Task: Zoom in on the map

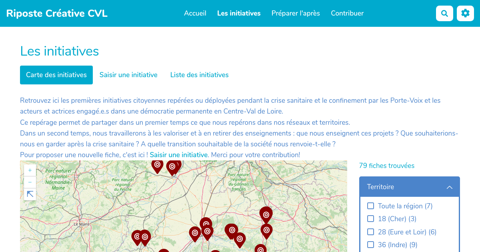Action: click(x=30, y=170)
